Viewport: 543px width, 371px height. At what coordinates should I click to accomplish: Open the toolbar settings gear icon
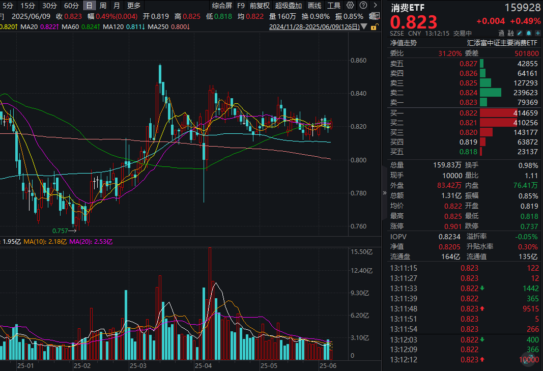350,5
